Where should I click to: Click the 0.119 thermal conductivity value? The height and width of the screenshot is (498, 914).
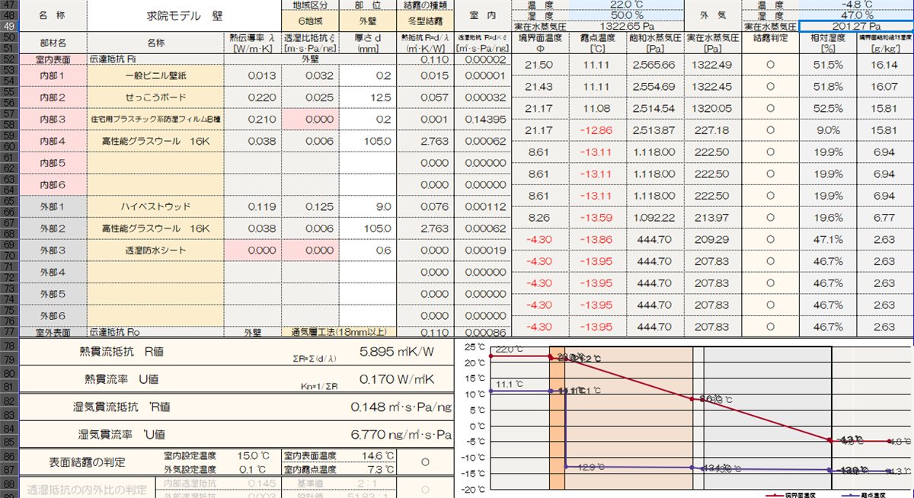[252, 206]
